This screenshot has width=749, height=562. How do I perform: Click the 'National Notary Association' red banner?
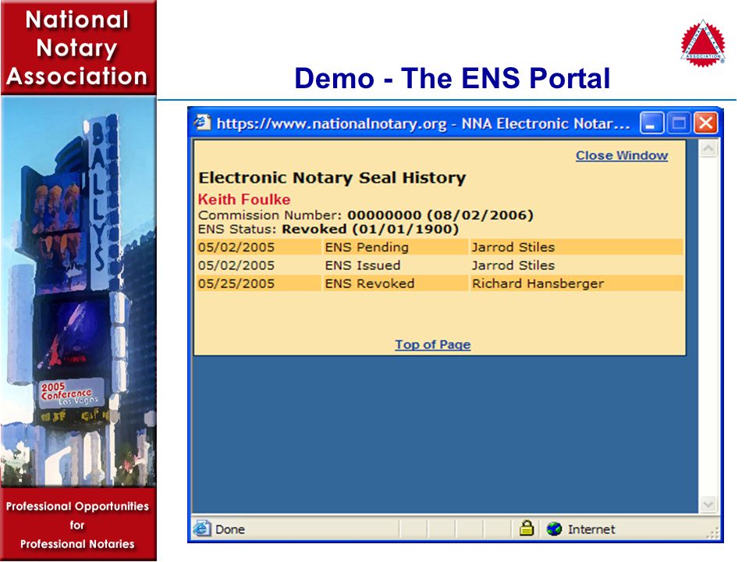[x=78, y=48]
